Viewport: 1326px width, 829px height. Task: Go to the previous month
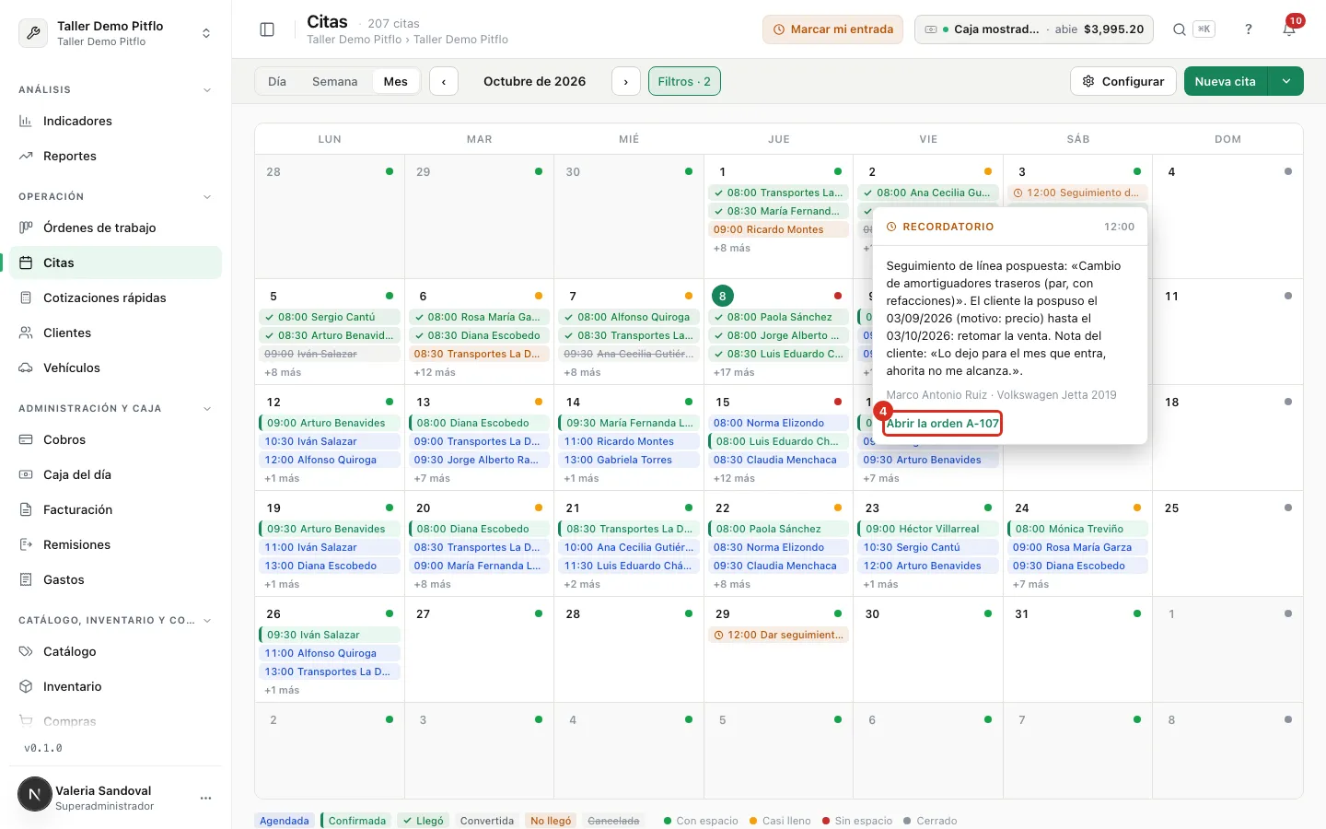[444, 81]
